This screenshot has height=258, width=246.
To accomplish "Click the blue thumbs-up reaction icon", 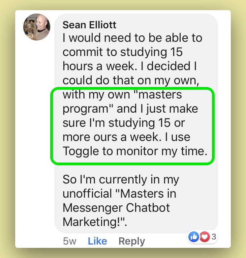I will (x=194, y=237).
